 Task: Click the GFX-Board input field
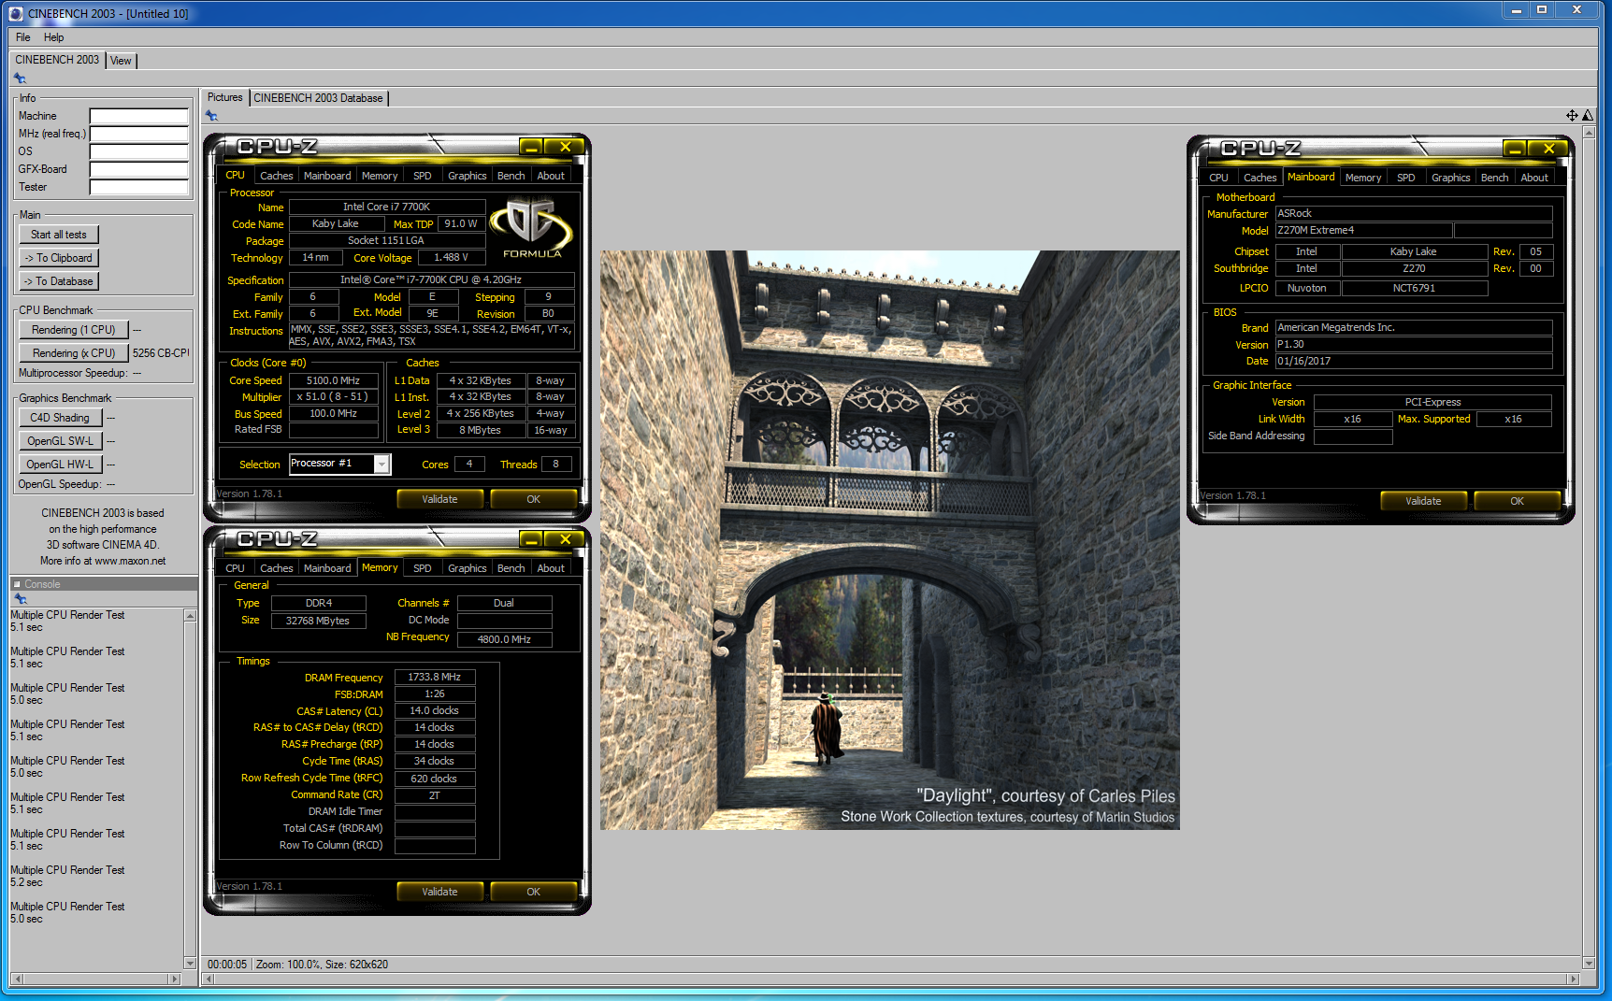tap(139, 169)
